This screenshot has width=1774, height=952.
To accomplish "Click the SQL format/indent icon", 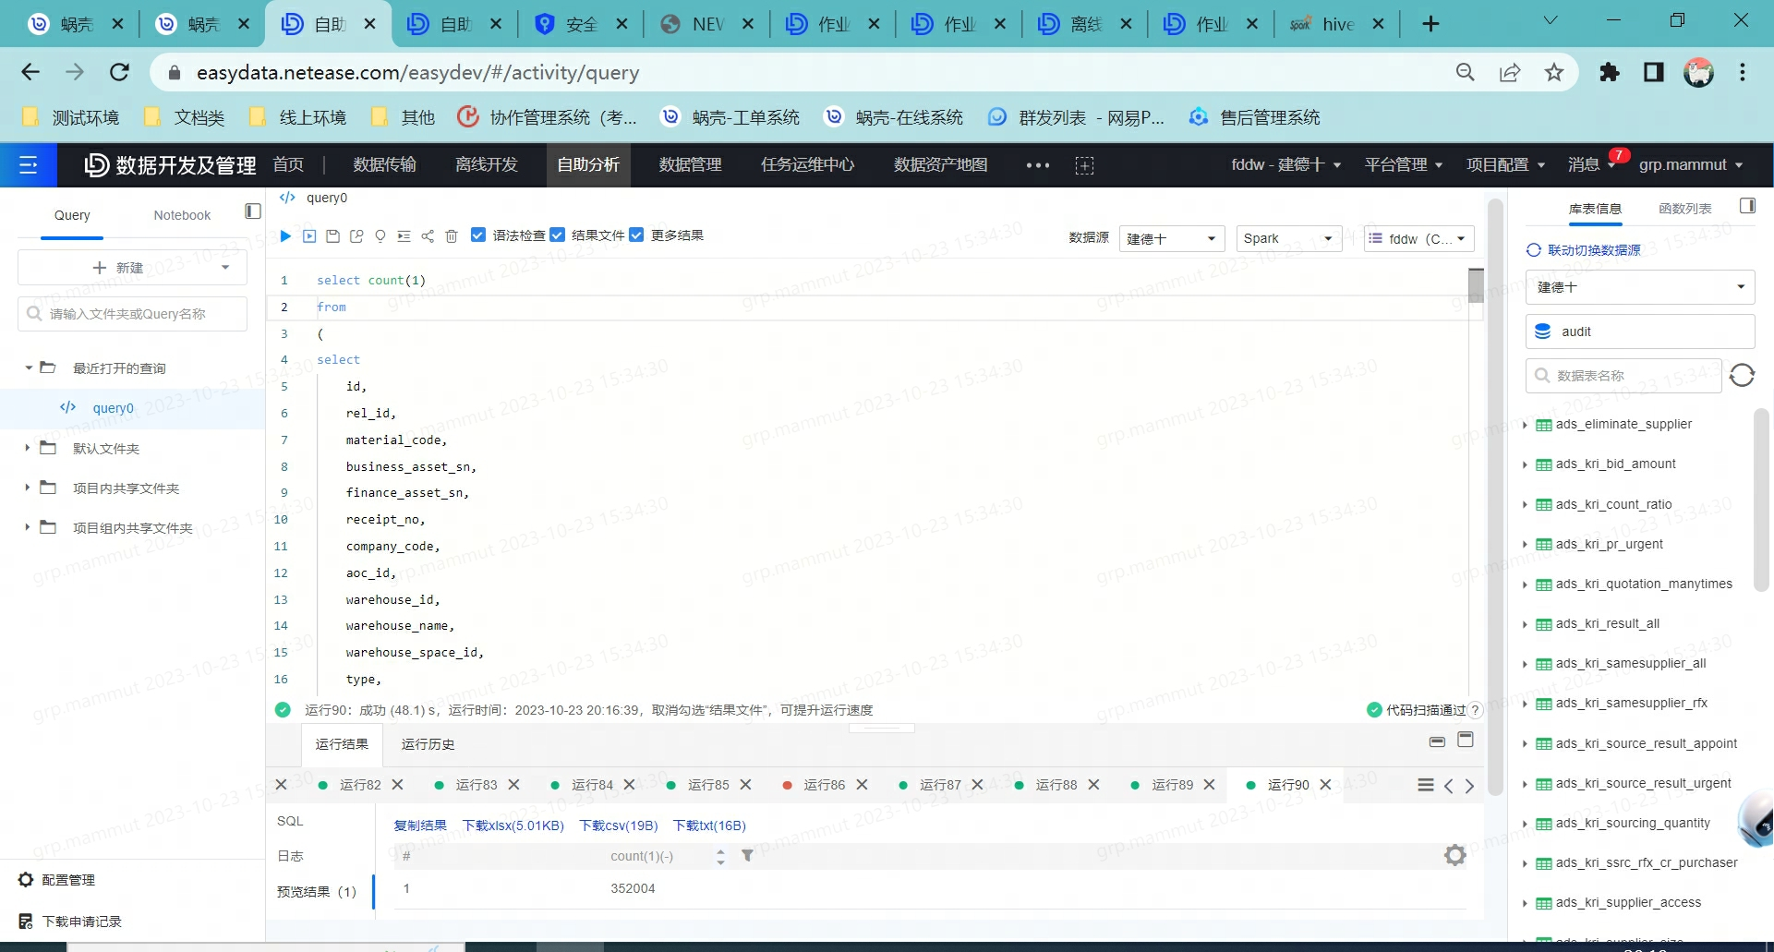I will tap(404, 235).
